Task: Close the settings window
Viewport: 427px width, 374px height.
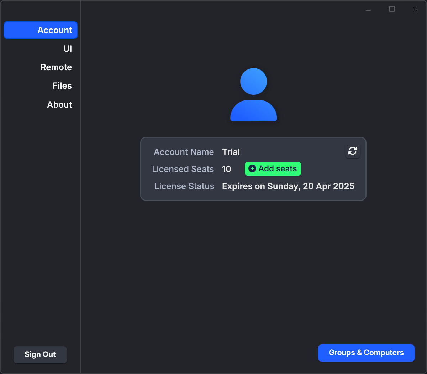Action: tap(415, 9)
